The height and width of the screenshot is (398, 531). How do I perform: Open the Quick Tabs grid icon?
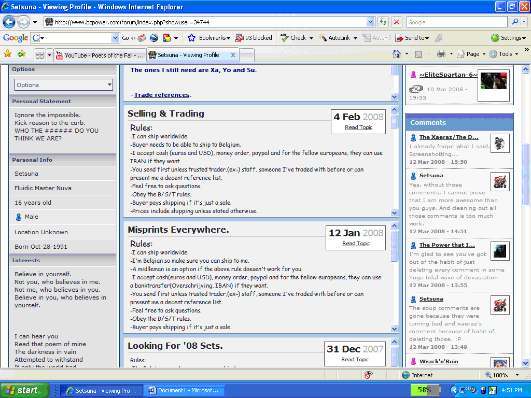click(x=39, y=55)
